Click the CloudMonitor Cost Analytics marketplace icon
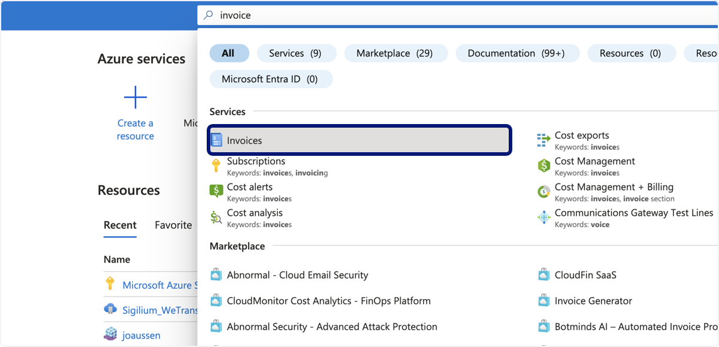The width and height of the screenshot is (719, 347). pyautogui.click(x=216, y=301)
